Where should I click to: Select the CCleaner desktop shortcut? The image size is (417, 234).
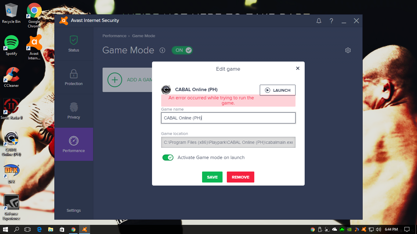(11, 77)
